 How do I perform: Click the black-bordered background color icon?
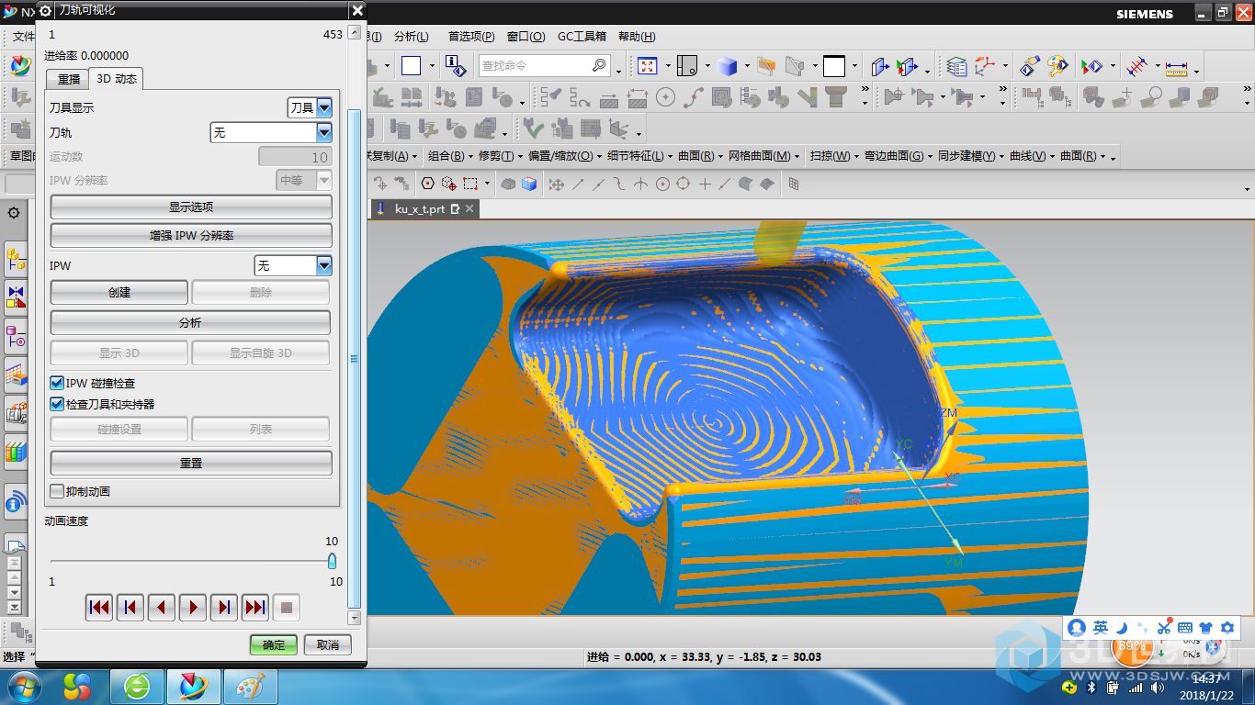[834, 66]
